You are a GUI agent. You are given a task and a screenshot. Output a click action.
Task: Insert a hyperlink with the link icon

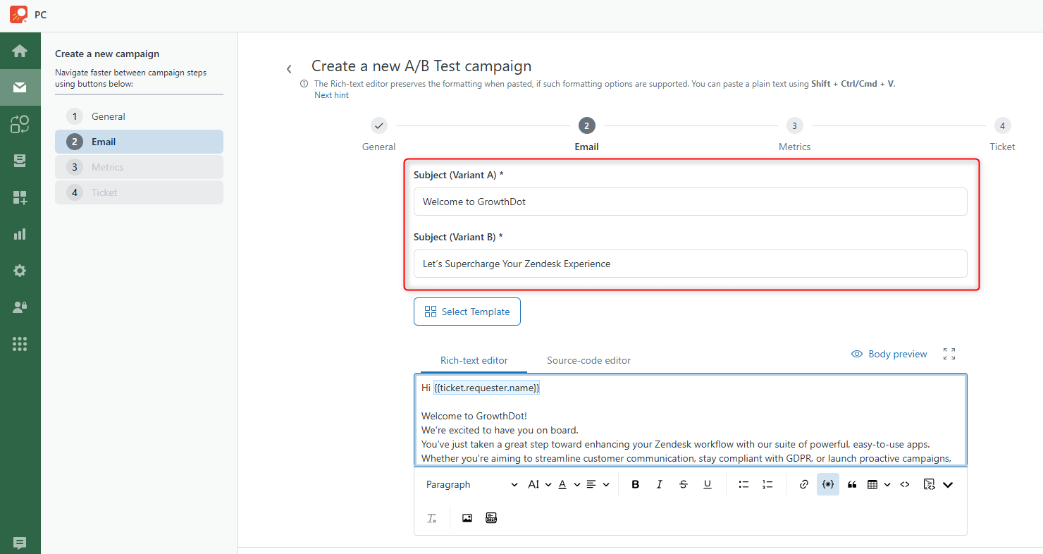coord(804,484)
